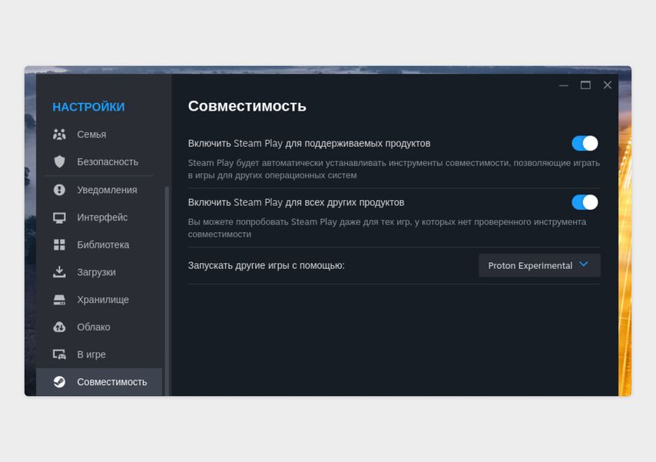This screenshot has width=656, height=462.
Task: Click the chevron arrow in Proton dropdown
Action: pos(584,264)
